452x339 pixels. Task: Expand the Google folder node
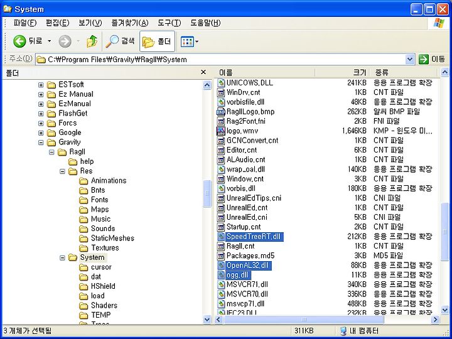tap(41, 133)
